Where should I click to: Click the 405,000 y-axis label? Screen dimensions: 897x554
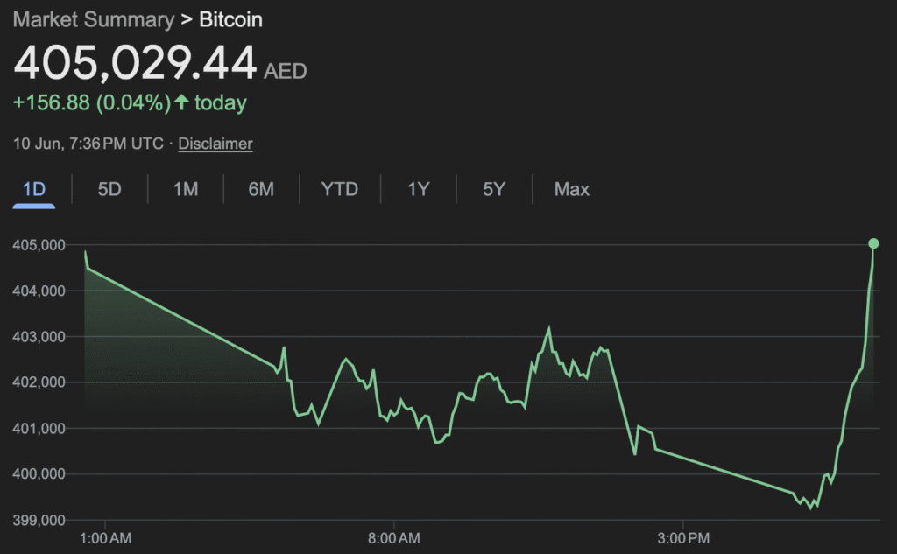tap(39, 245)
